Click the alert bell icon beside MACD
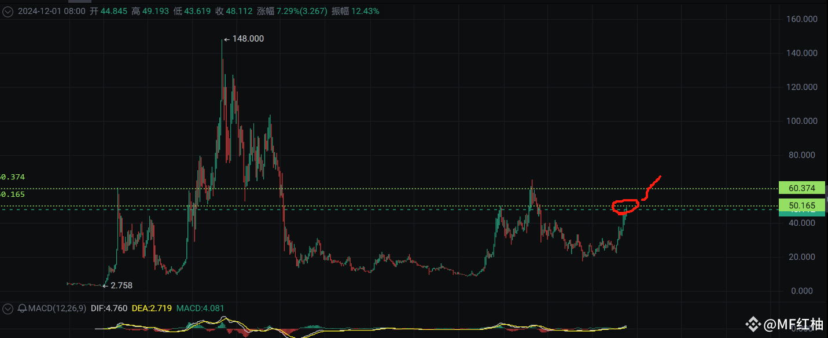Viewport: 828px width, 338px height. click(22, 308)
